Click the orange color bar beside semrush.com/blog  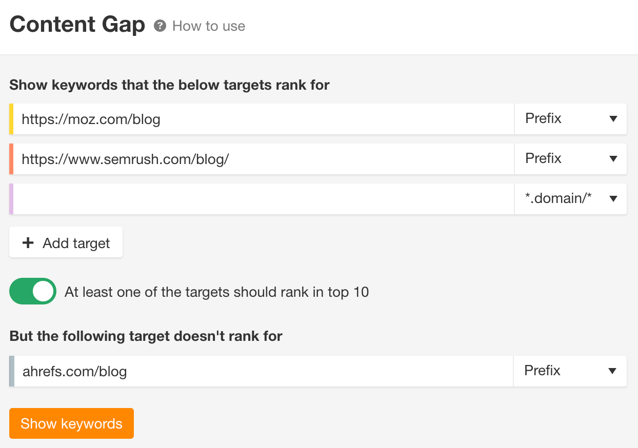(11, 159)
